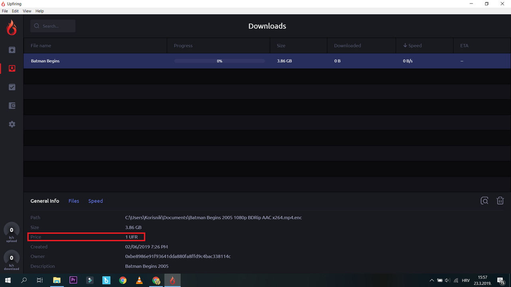
Task: Click the Wi-Fi network tray icon
Action: tap(456, 280)
